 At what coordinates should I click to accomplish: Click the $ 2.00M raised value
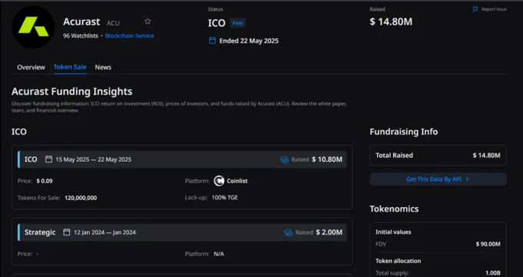pos(329,232)
